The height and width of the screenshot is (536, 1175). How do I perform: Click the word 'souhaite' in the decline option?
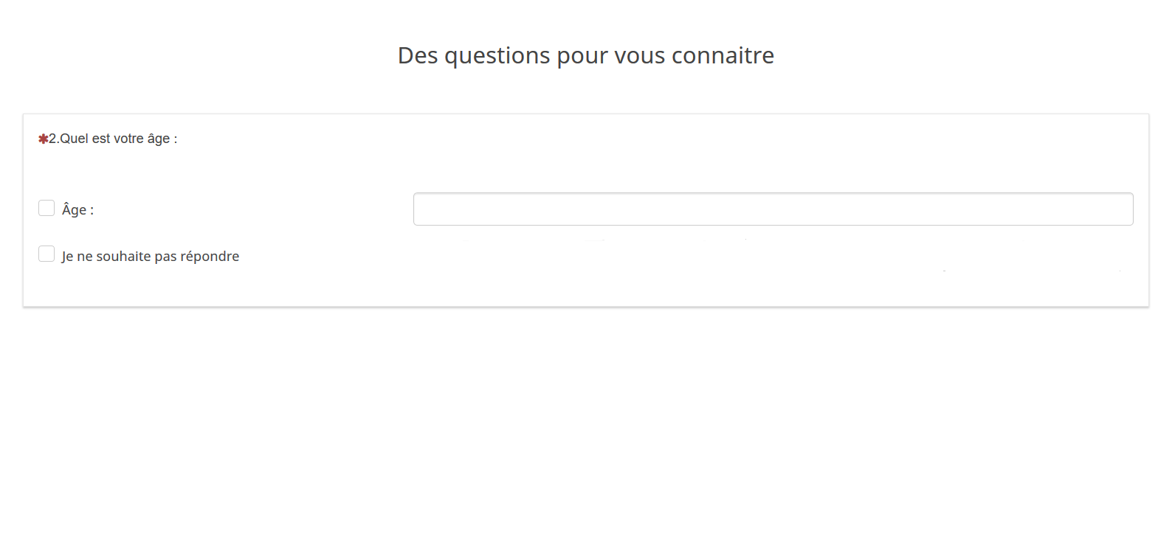click(x=123, y=257)
